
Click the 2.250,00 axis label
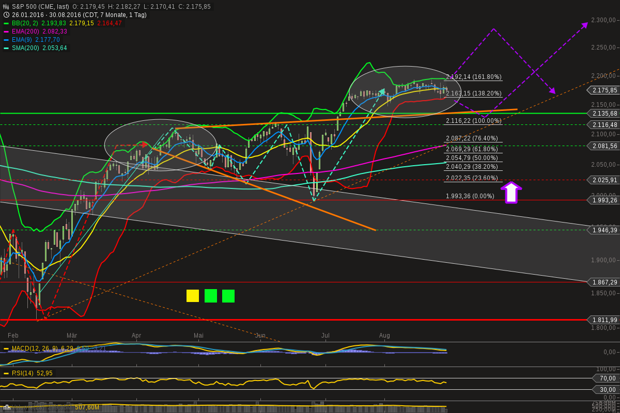603,48
